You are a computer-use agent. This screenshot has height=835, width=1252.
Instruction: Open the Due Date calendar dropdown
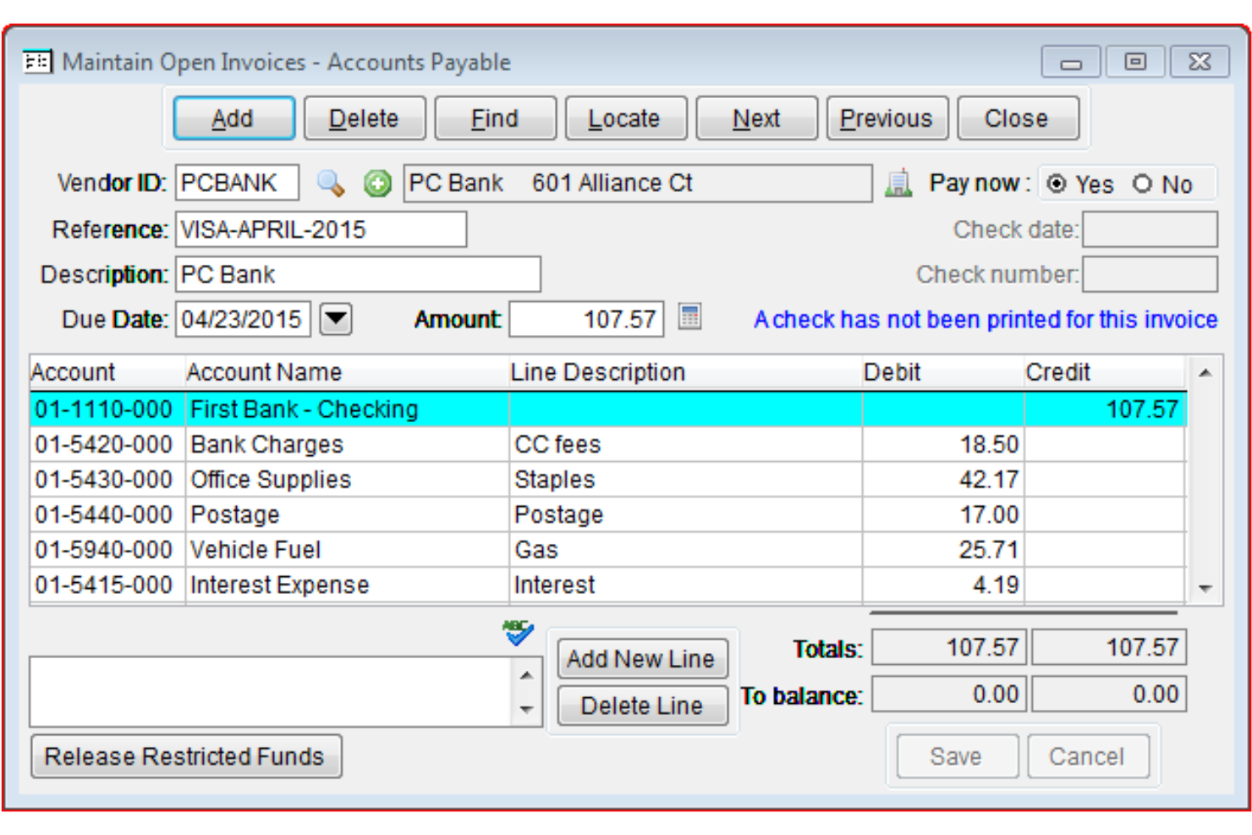[335, 320]
